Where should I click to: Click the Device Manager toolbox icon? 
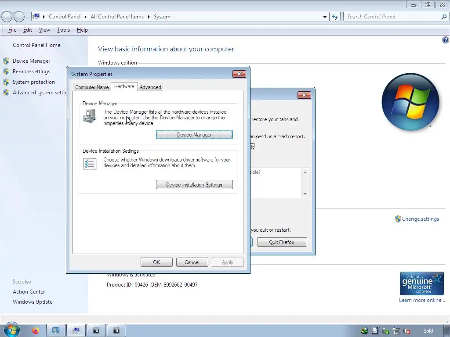click(90, 116)
